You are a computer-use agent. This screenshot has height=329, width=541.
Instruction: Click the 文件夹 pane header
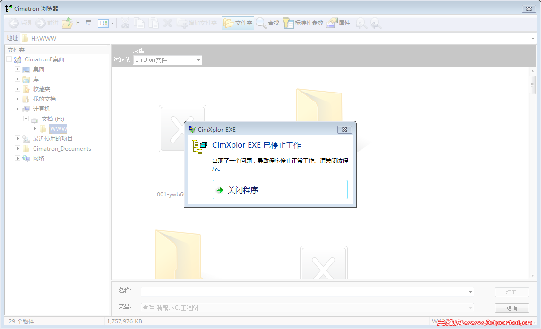[56, 50]
